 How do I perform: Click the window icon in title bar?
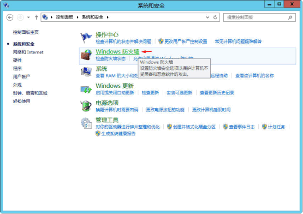pos(7,5)
